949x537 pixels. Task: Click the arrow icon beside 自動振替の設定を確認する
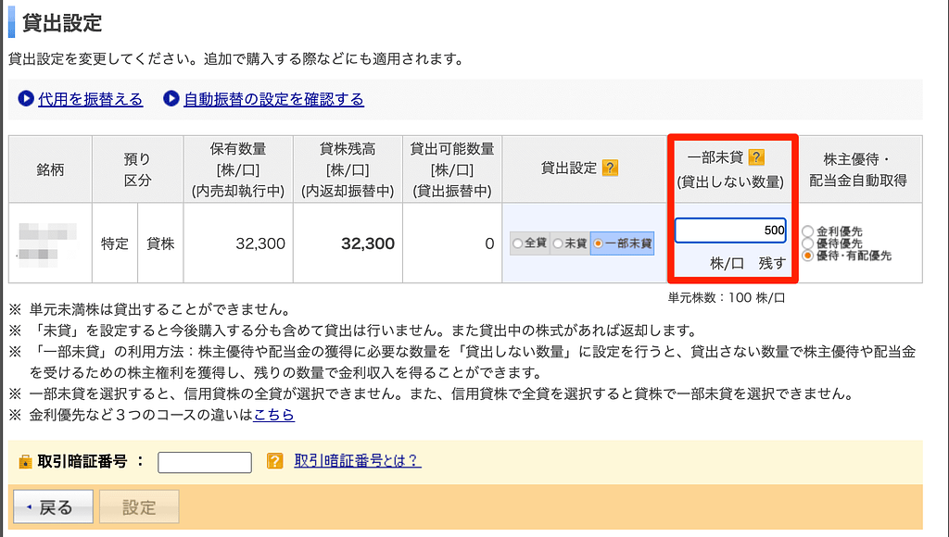tap(171, 99)
